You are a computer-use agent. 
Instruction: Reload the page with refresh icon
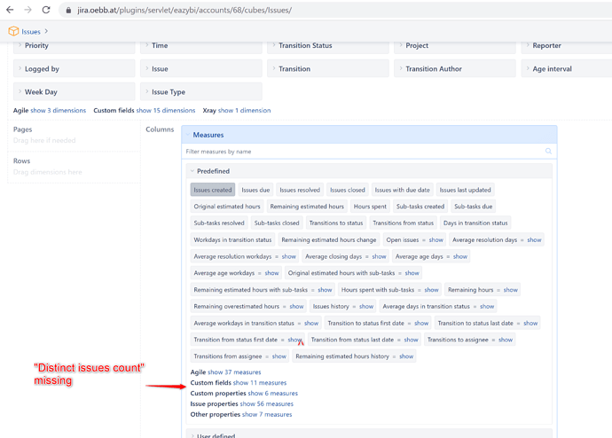tap(46, 10)
